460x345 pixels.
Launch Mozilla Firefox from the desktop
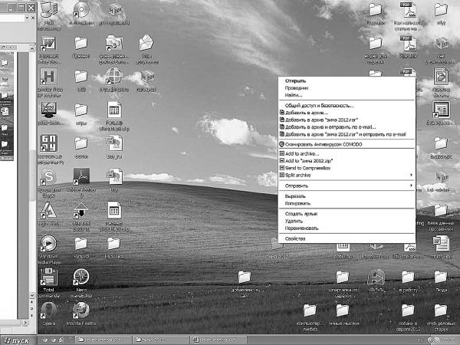tap(80, 310)
